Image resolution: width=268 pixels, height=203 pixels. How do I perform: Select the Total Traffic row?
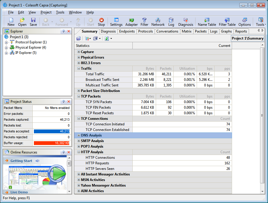(153, 74)
